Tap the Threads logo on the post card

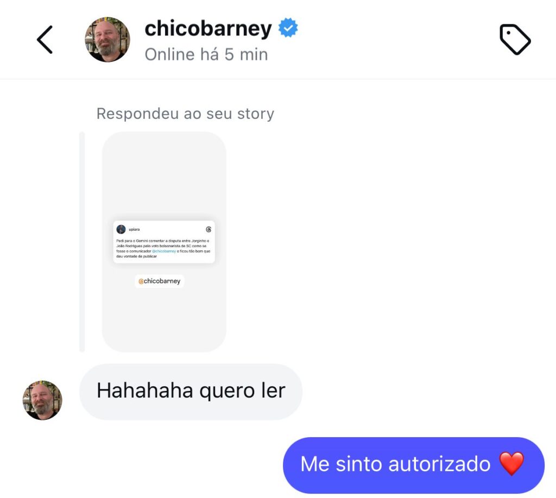208,230
